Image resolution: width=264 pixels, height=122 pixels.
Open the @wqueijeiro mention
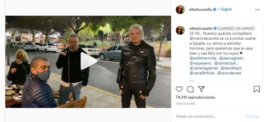pyautogui.click(x=199, y=63)
